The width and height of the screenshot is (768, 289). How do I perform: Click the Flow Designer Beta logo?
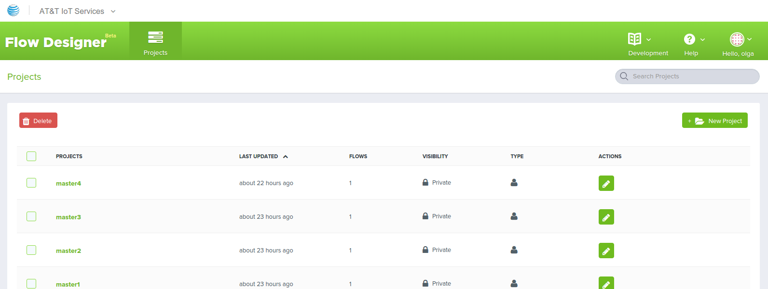pos(60,41)
